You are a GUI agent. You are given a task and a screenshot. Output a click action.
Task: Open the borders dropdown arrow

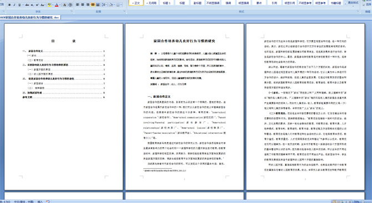point(121,5)
